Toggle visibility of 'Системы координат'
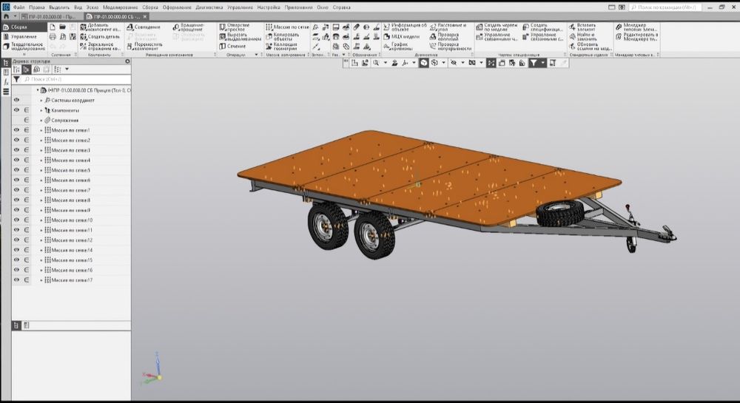740x403 pixels. (16, 101)
